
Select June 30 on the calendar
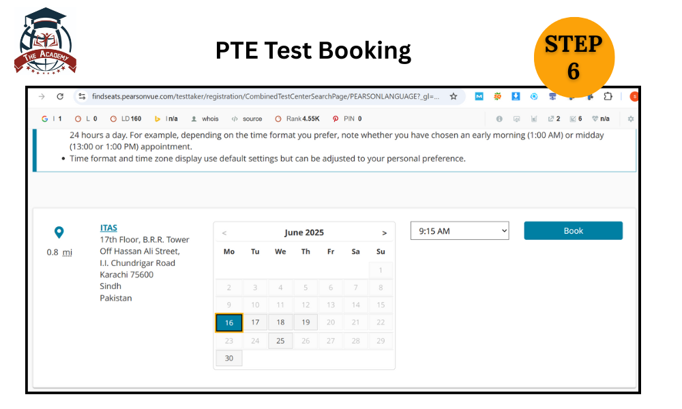[x=229, y=358]
